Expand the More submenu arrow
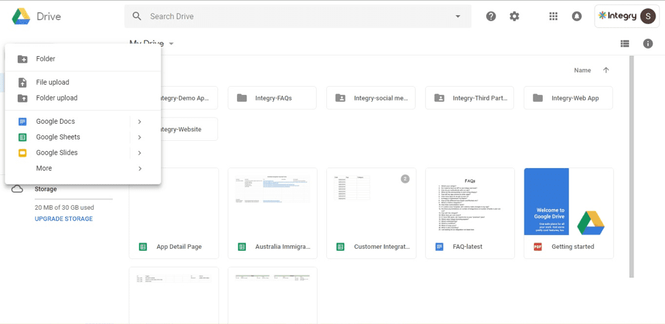 click(x=139, y=169)
